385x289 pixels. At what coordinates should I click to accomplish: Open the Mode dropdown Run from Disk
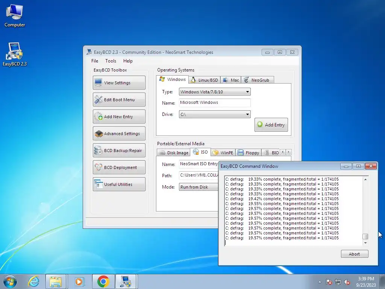coord(199,187)
